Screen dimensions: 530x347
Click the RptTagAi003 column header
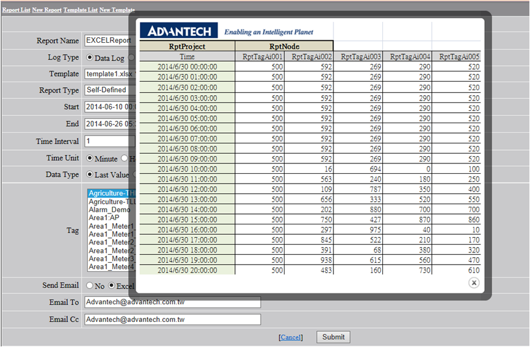pyautogui.click(x=361, y=57)
